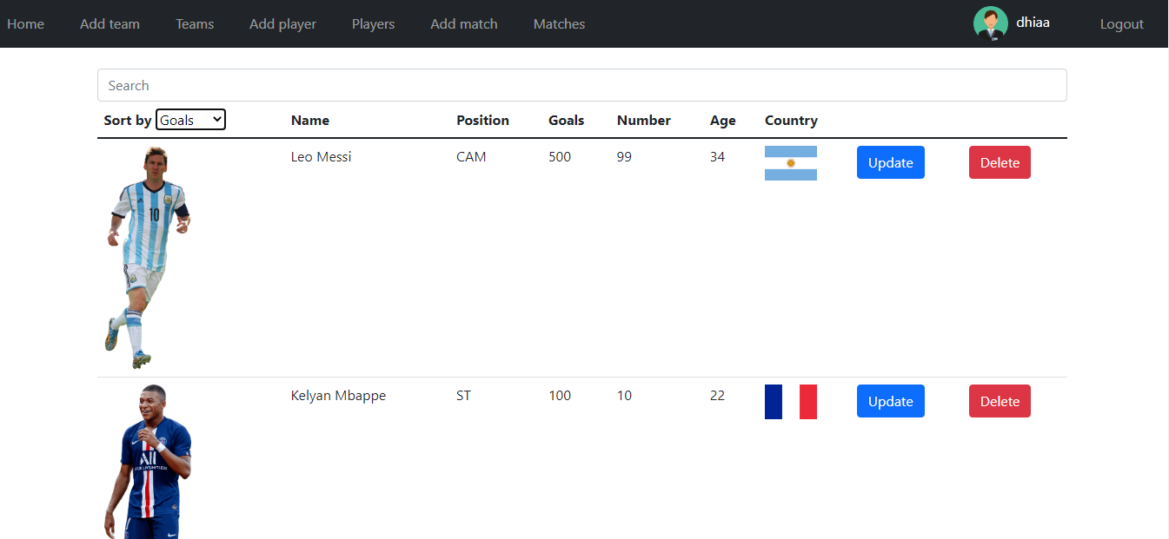Click Leo Messi's player photo
The width and height of the screenshot is (1169, 539).
[148, 256]
